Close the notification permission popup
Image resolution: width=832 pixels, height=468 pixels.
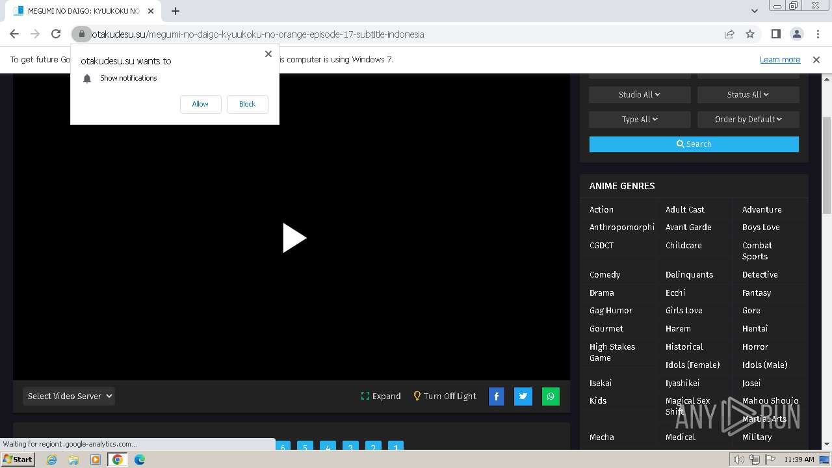click(268, 54)
